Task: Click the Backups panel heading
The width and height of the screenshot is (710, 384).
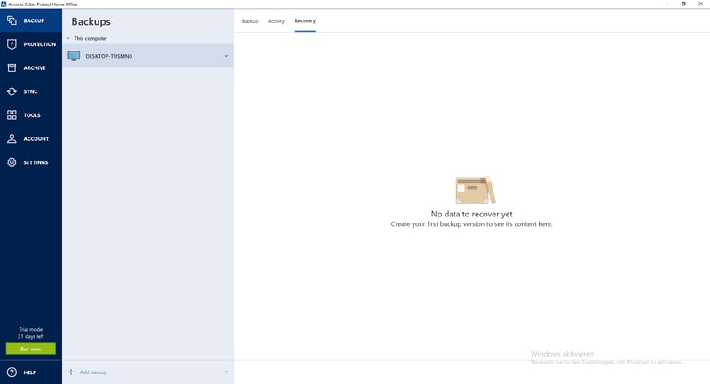Action: 91,21
